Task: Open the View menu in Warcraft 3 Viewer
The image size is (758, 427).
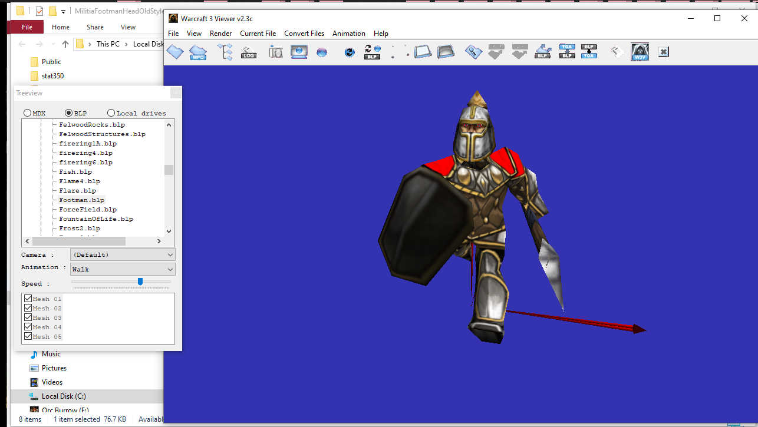Action: click(x=195, y=34)
